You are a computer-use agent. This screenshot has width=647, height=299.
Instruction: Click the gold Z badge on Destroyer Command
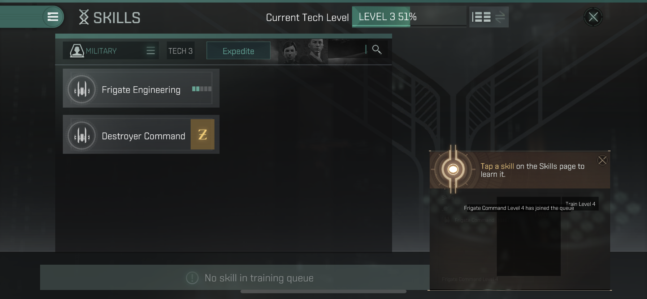click(203, 134)
